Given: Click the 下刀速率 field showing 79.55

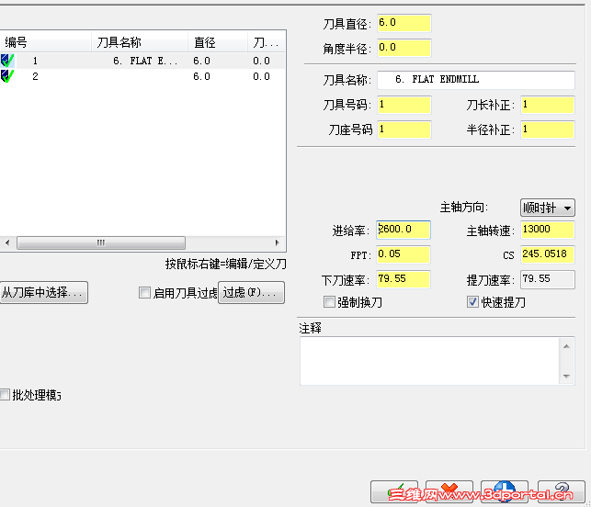Looking at the screenshot, I should pyautogui.click(x=403, y=279).
